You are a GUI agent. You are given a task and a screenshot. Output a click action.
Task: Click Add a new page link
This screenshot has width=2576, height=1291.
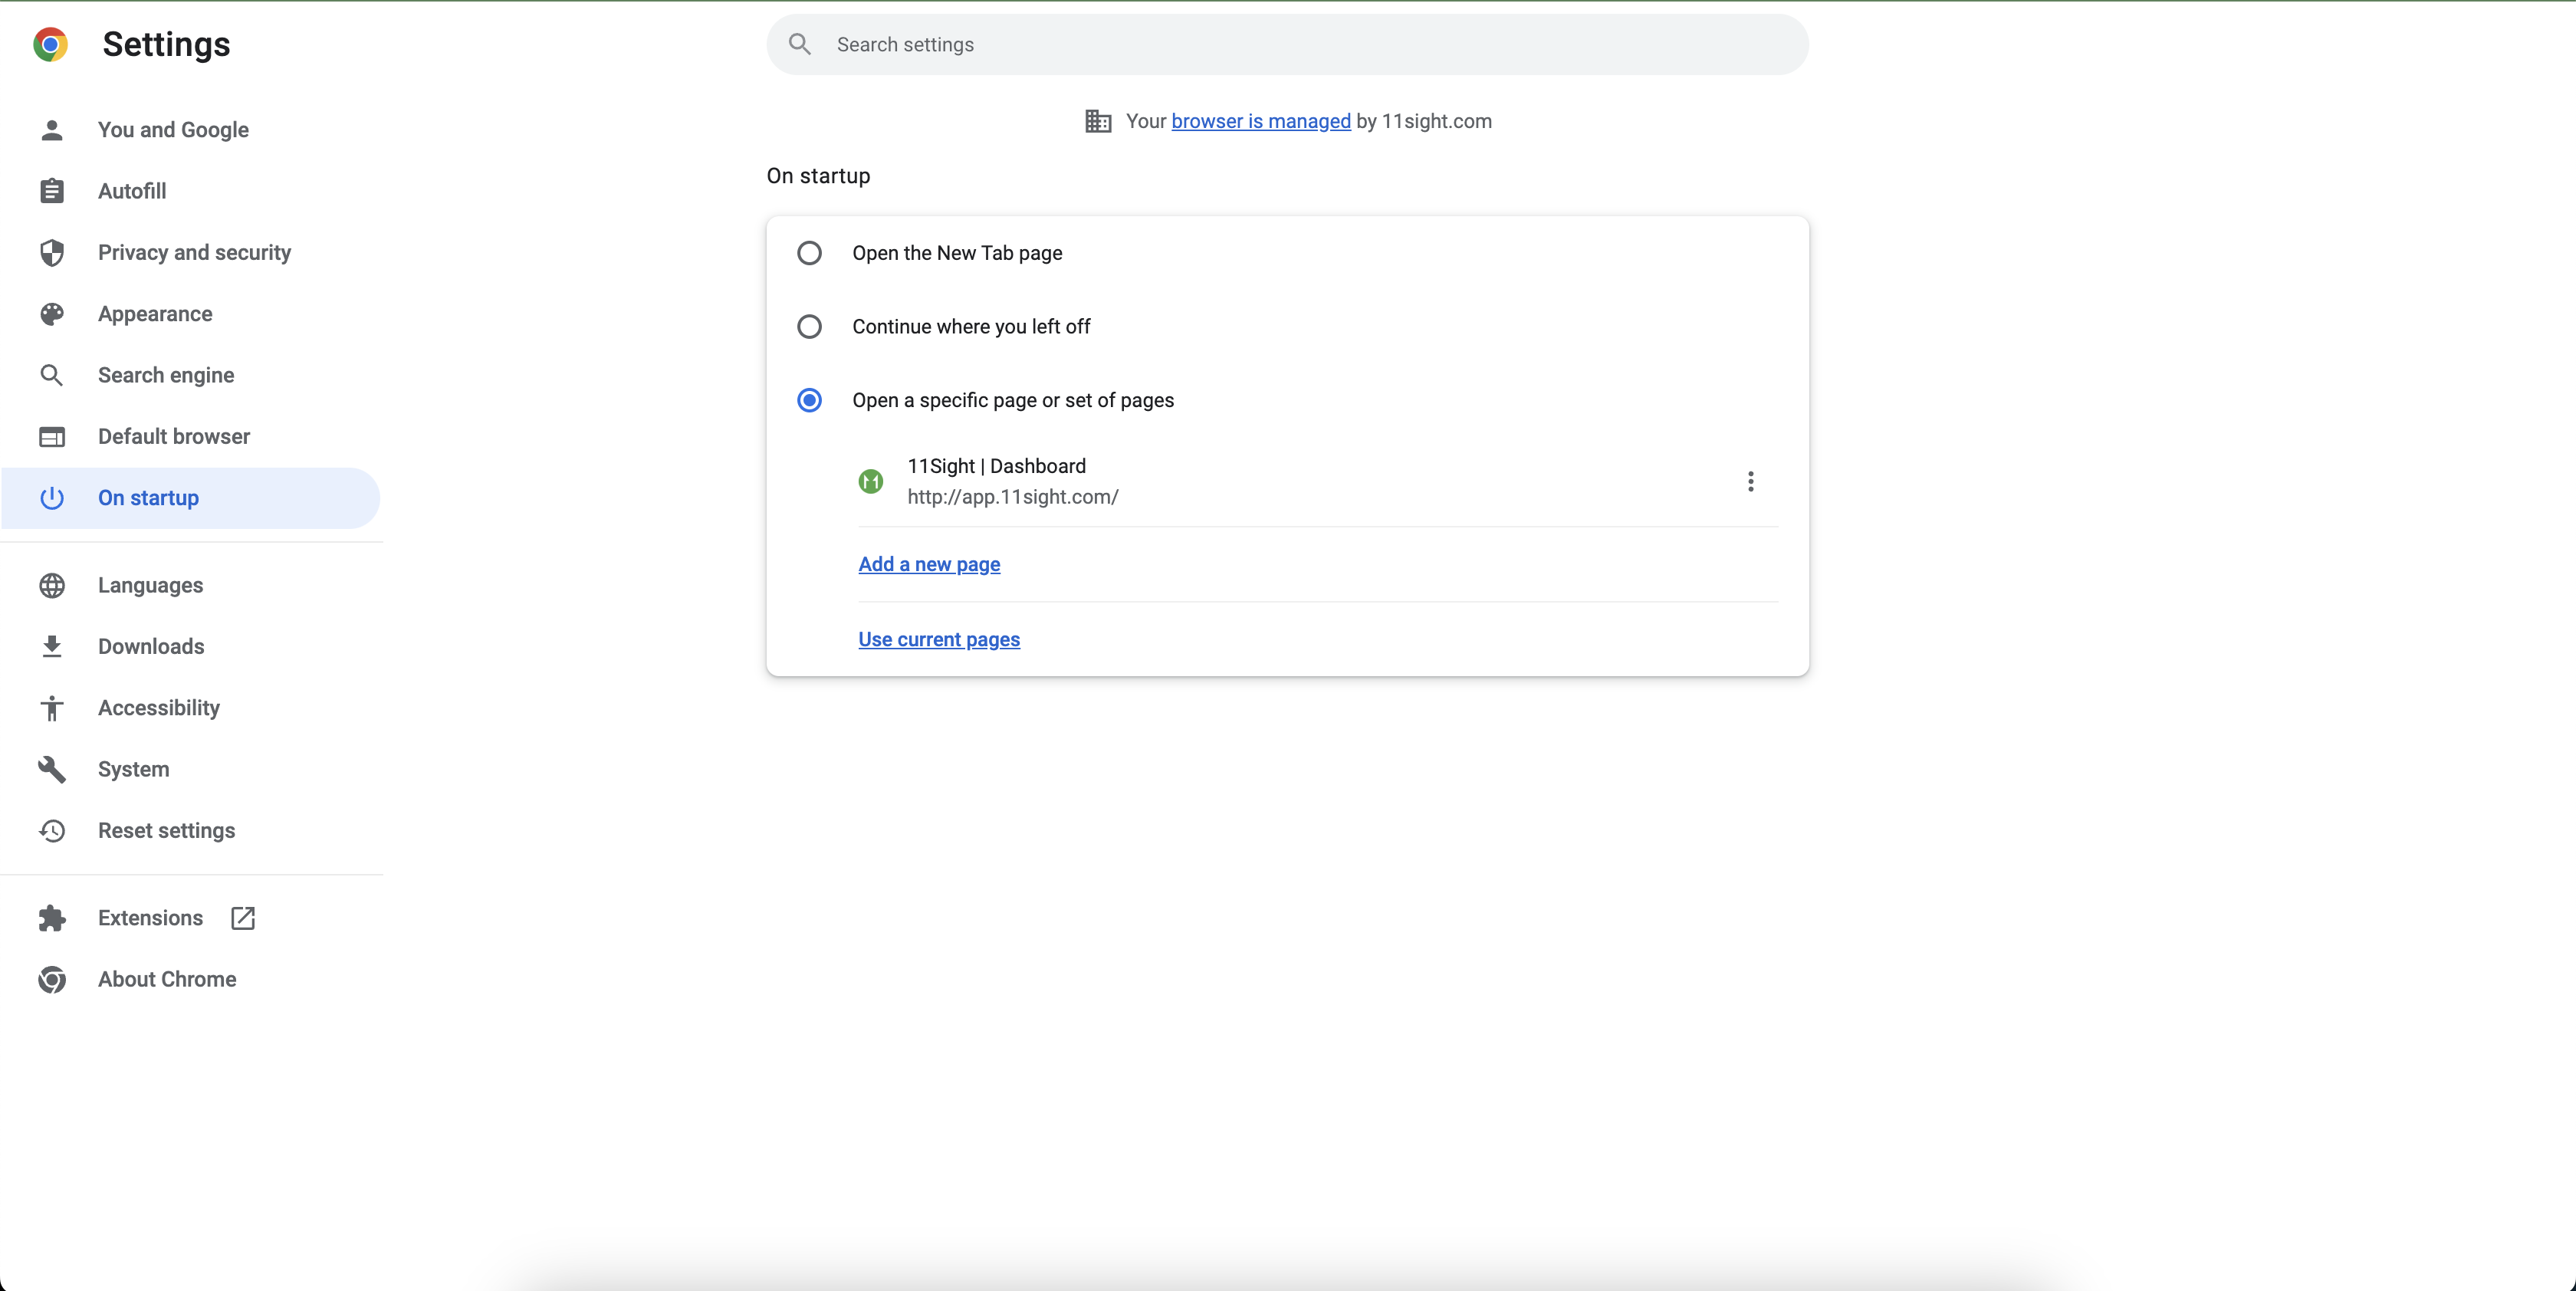click(x=929, y=564)
